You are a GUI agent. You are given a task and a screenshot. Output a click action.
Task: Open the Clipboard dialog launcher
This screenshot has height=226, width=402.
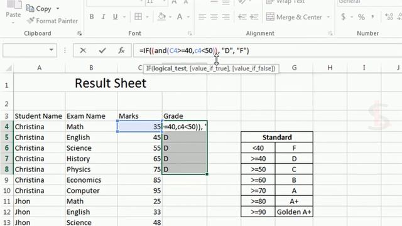[x=80, y=33]
